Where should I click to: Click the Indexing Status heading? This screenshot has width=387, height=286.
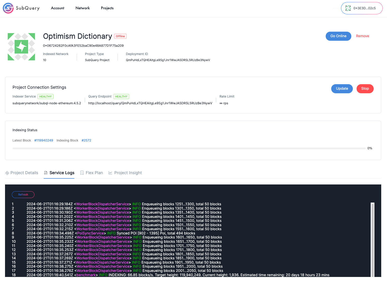coord(25,130)
